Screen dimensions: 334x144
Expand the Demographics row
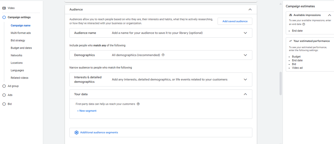pyautogui.click(x=245, y=55)
